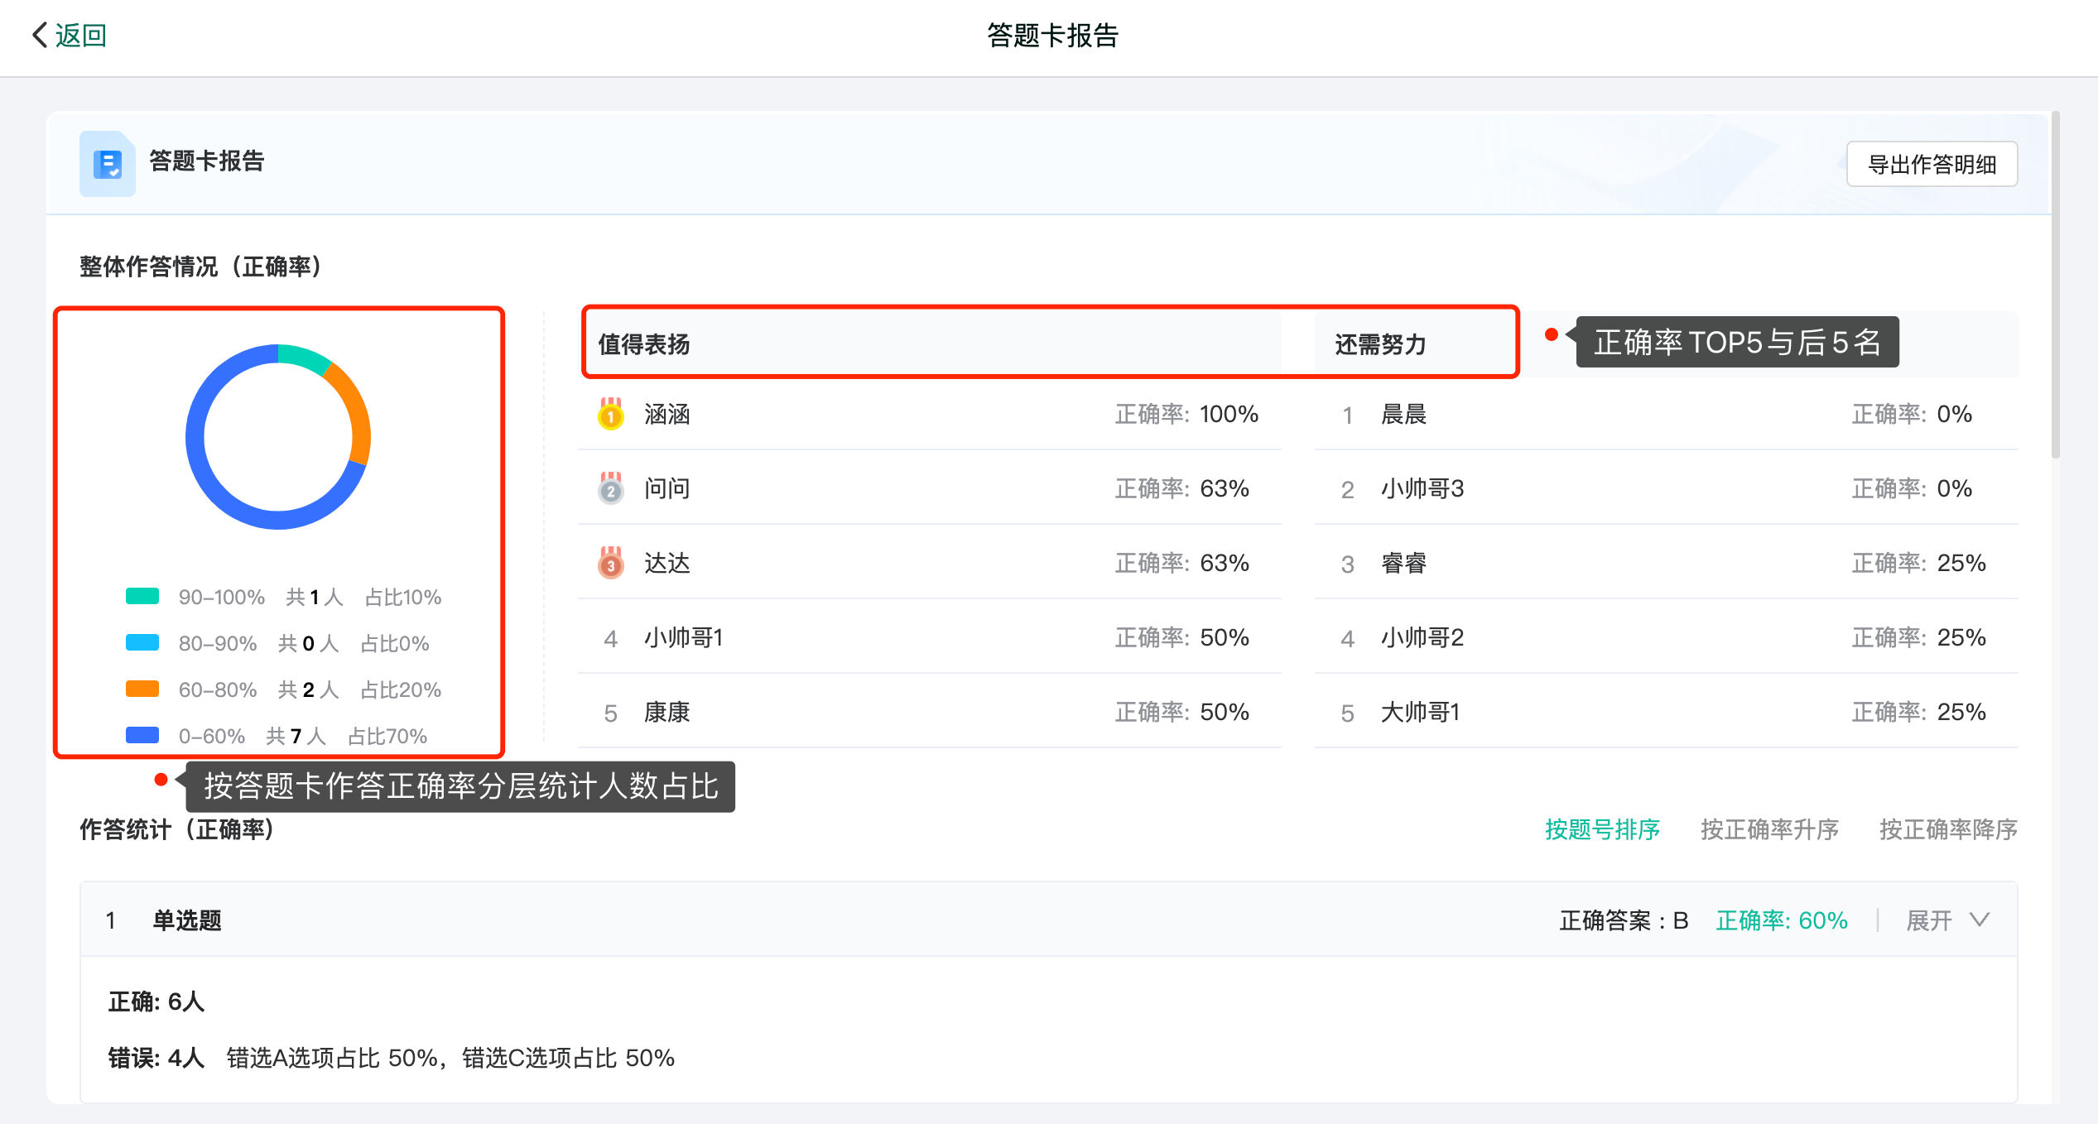Click the gold medal icon next to 涵涵

611,414
